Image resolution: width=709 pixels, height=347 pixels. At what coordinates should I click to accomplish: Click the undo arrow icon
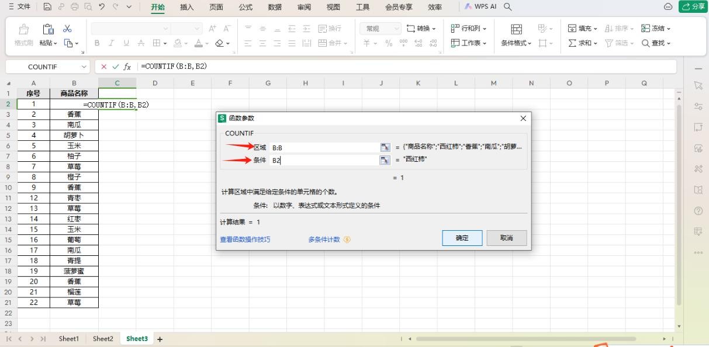click(x=102, y=7)
